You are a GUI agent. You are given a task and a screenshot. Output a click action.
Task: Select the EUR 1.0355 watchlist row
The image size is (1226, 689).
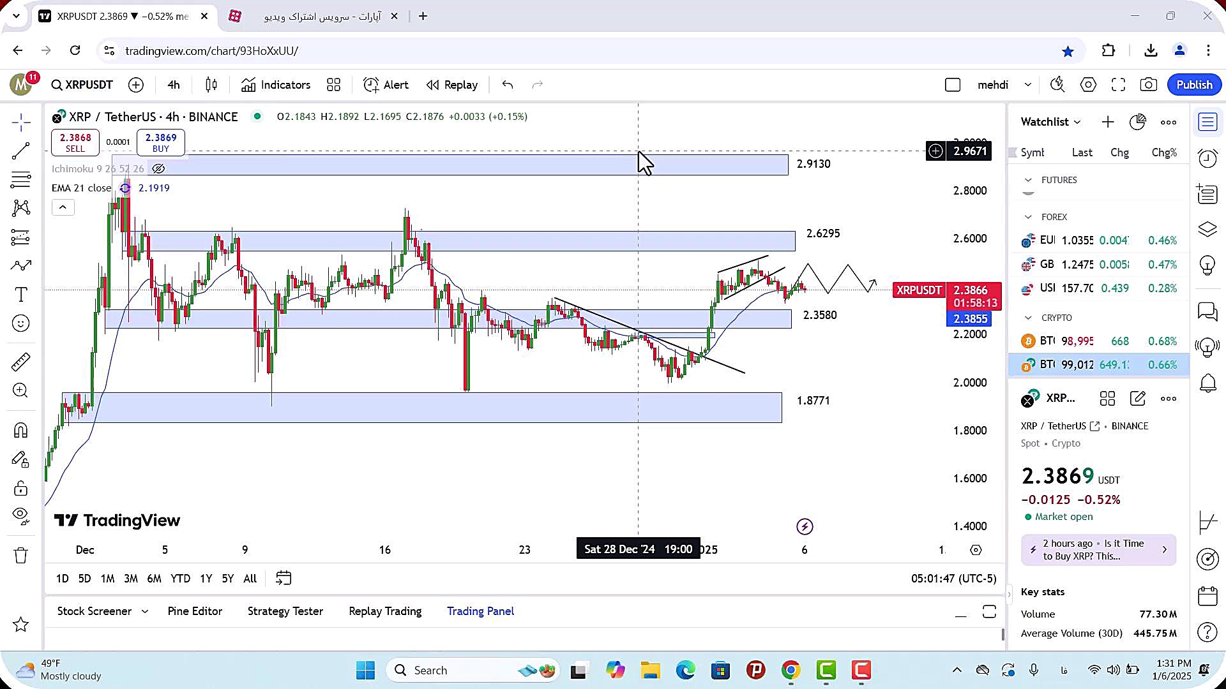click(x=1099, y=241)
